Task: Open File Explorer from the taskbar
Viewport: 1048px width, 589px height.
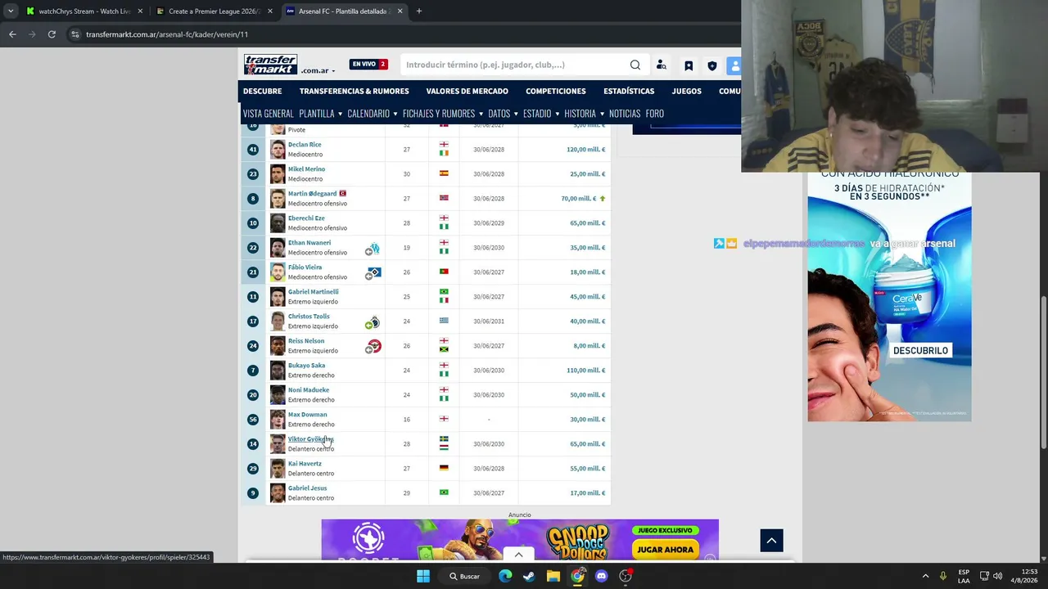Action: click(x=553, y=576)
